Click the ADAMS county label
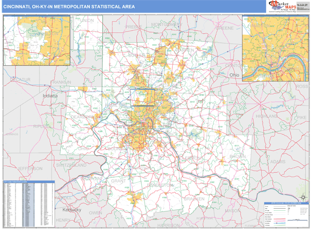The image size is (312, 229). pos(278,161)
